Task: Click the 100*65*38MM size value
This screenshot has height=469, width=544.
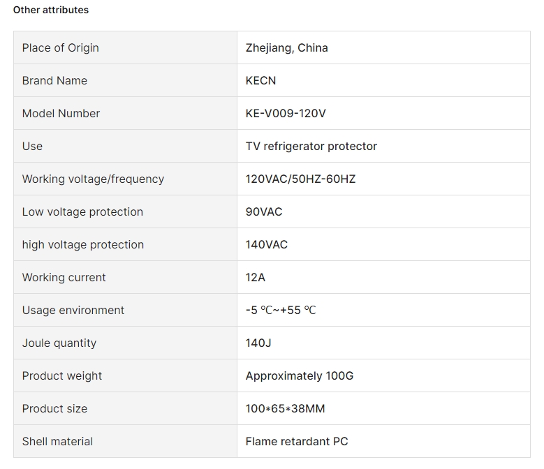Action: [x=285, y=409]
